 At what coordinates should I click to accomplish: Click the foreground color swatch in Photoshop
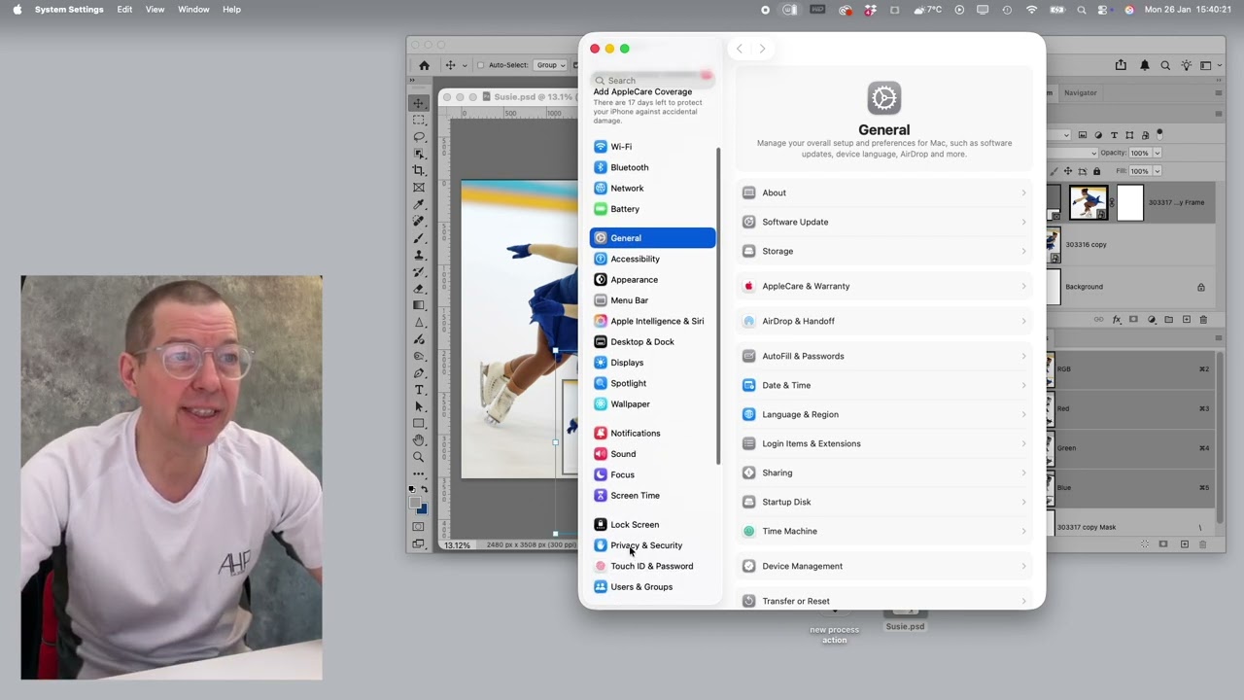(x=416, y=504)
